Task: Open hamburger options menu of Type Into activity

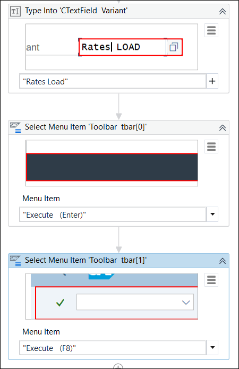Action: pos(211,30)
